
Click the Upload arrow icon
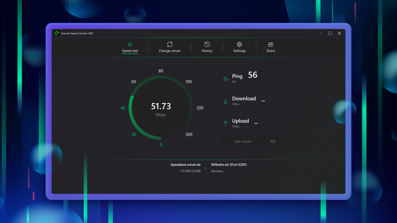(x=225, y=123)
